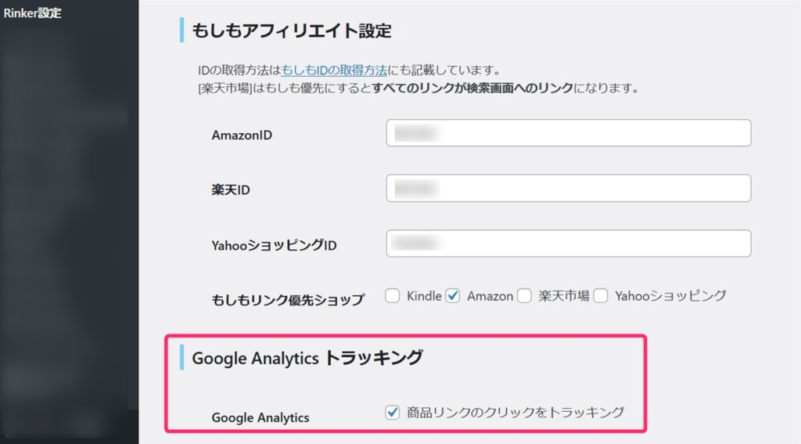The image size is (801, 444).
Task: Focus the 楽天ID text field
Action: coord(569,188)
